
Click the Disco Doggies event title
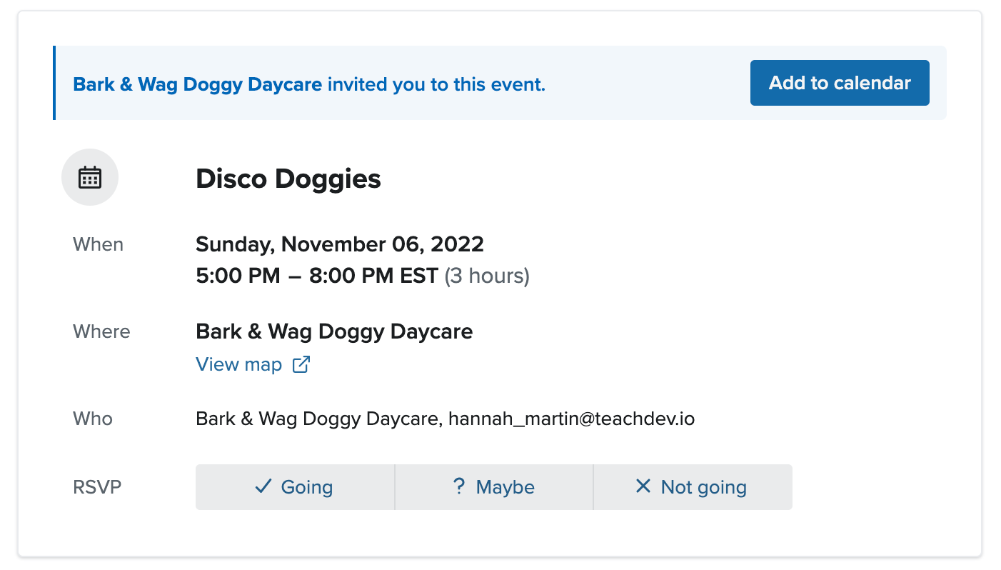pos(288,179)
